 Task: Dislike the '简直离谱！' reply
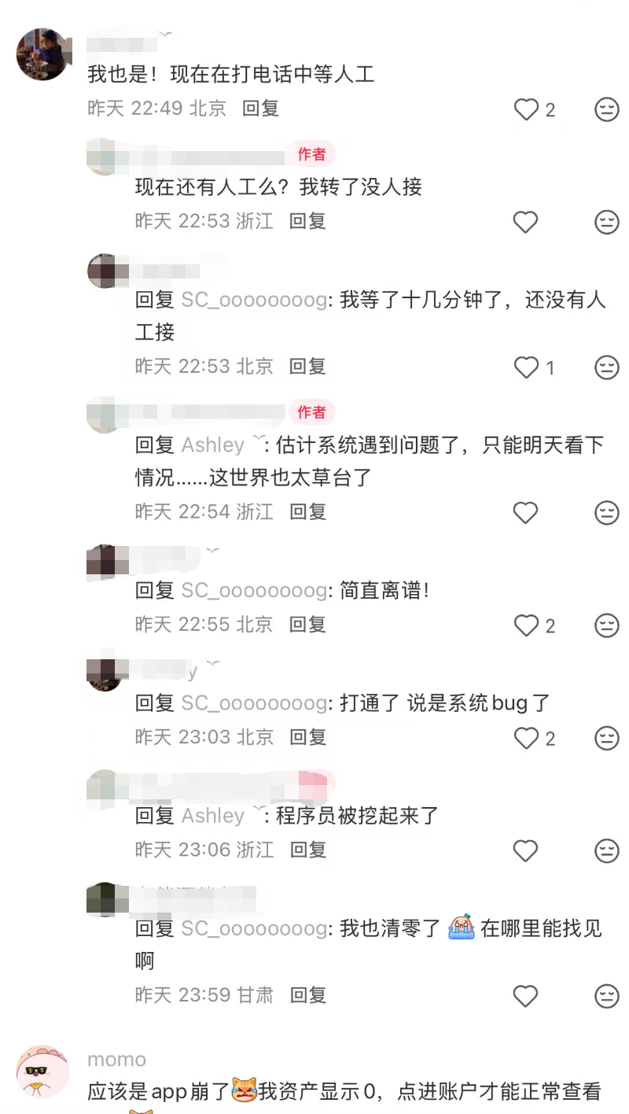tap(607, 625)
